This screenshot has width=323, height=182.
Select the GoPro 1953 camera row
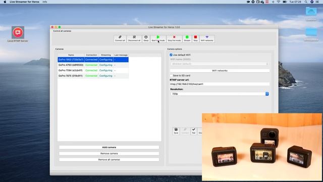93,60
